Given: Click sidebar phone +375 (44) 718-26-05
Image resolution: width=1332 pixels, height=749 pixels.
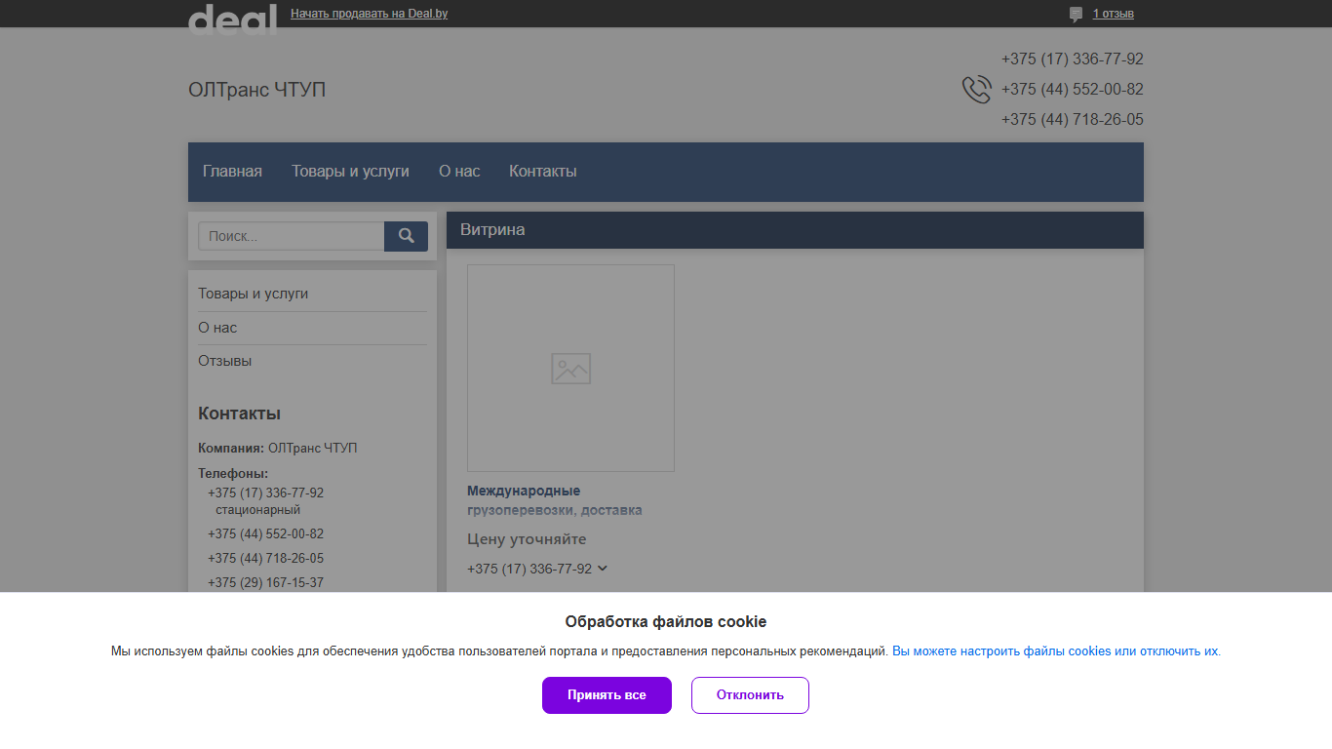Looking at the screenshot, I should click(x=265, y=559).
